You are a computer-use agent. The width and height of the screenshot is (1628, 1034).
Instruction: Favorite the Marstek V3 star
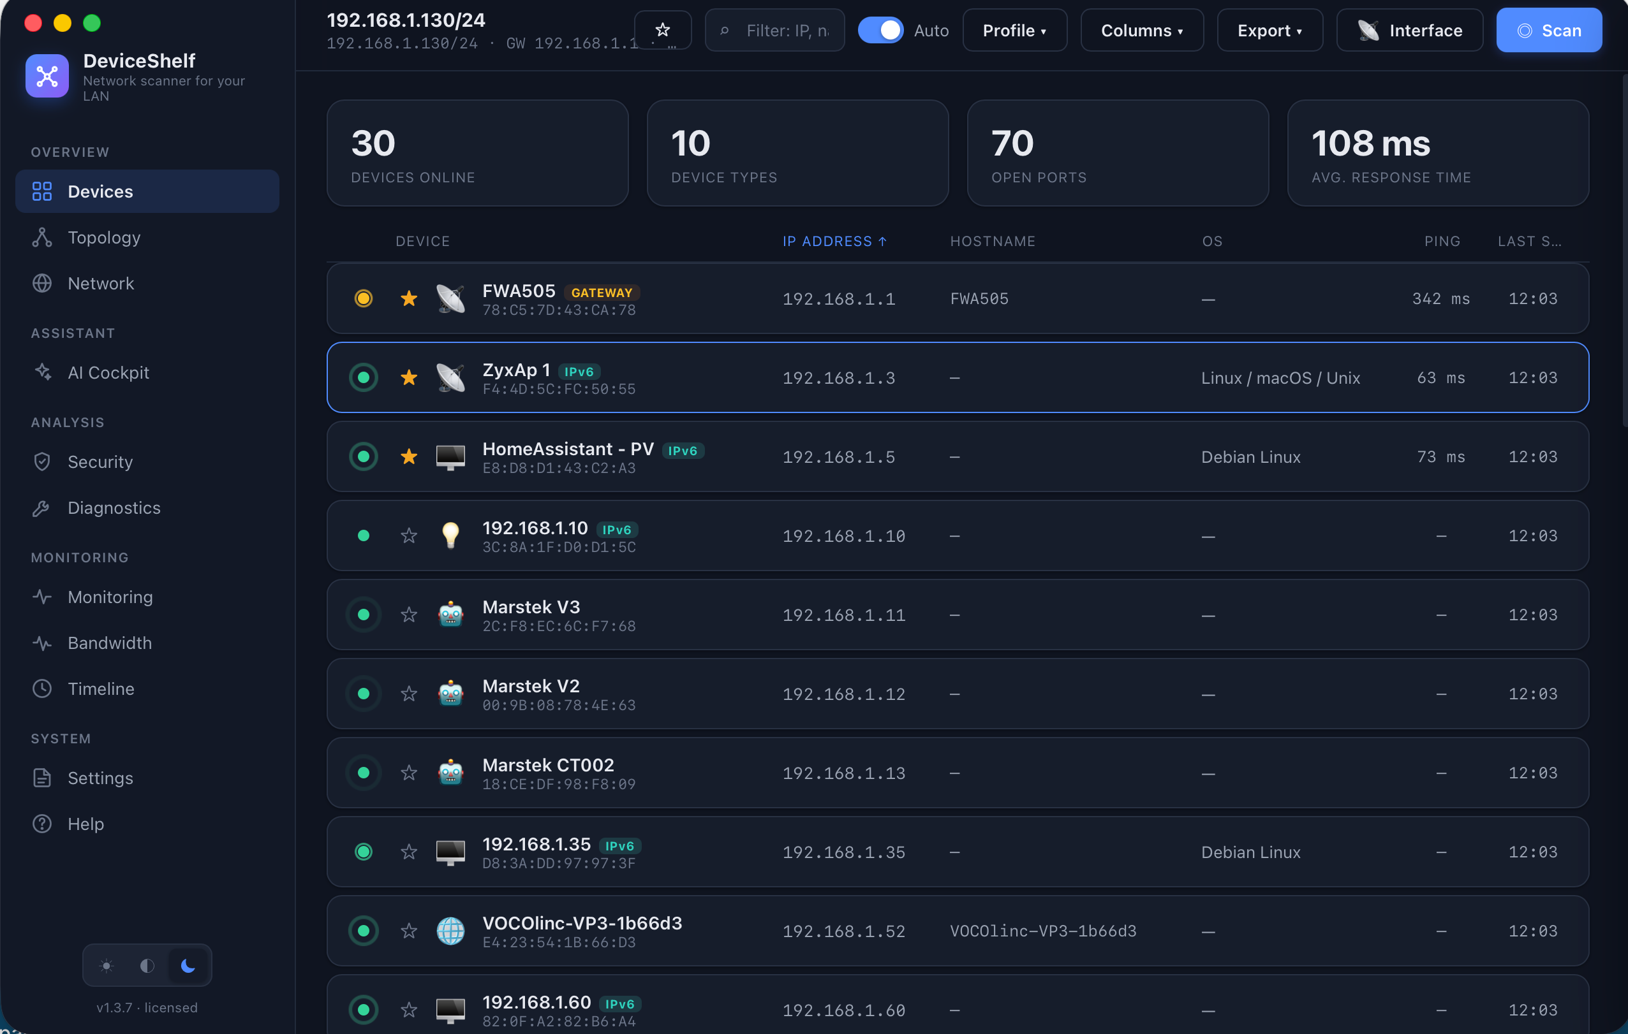409,615
